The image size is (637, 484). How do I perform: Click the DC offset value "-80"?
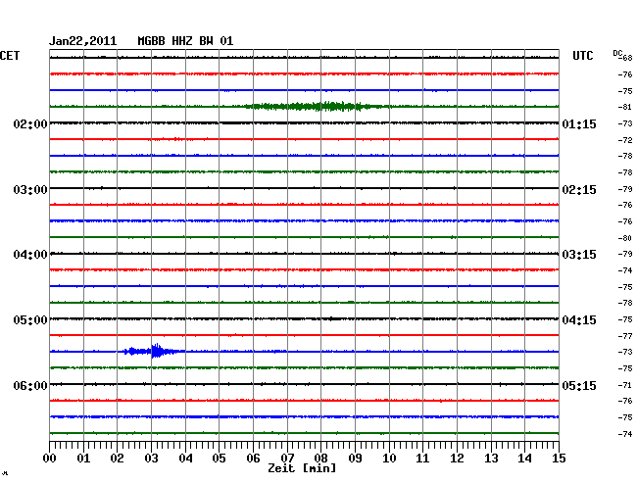coord(625,238)
